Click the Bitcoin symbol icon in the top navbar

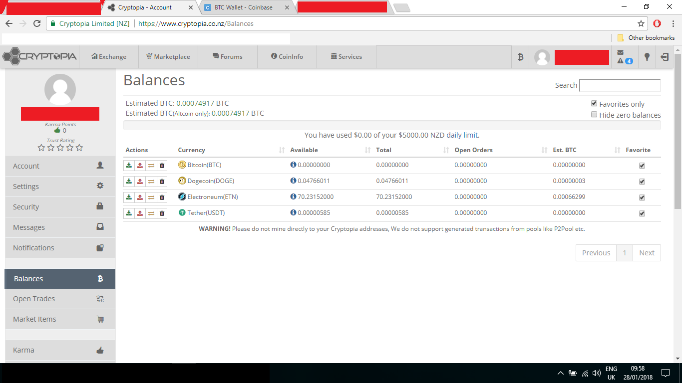pos(520,57)
